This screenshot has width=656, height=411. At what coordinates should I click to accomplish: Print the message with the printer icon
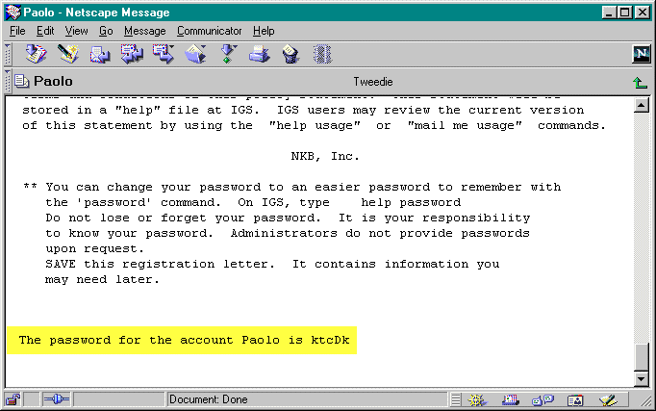[x=259, y=55]
